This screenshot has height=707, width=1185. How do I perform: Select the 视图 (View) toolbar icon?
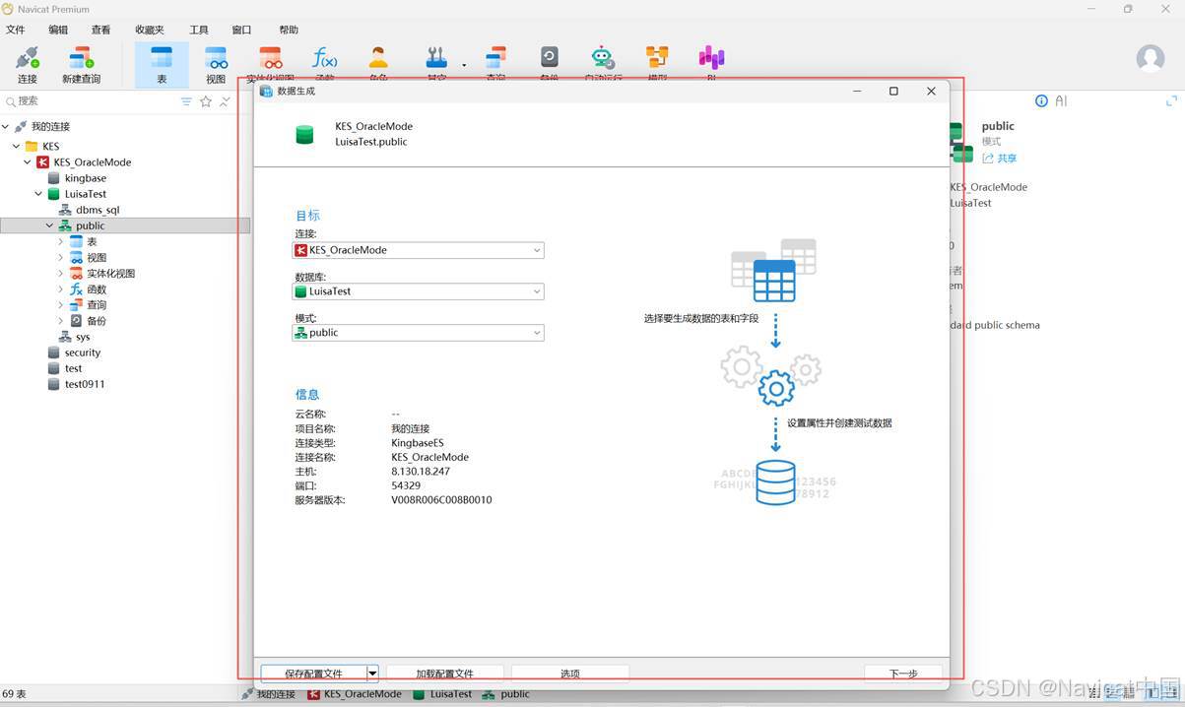216,64
